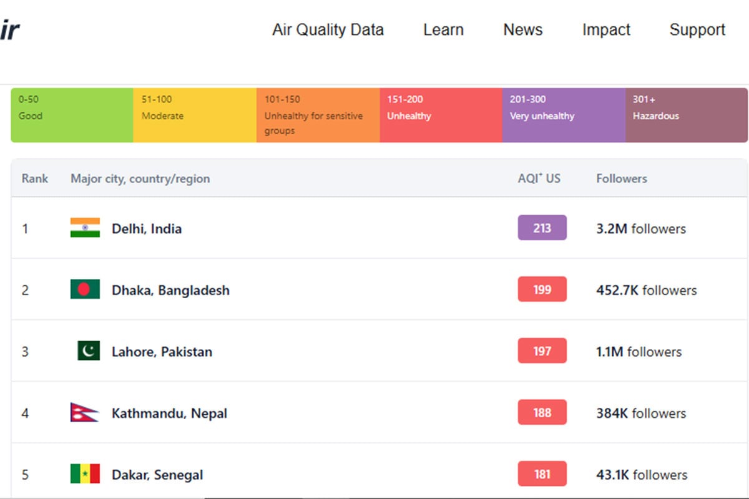Click the Nepal flag icon
This screenshot has height=499, width=749.
84,413
